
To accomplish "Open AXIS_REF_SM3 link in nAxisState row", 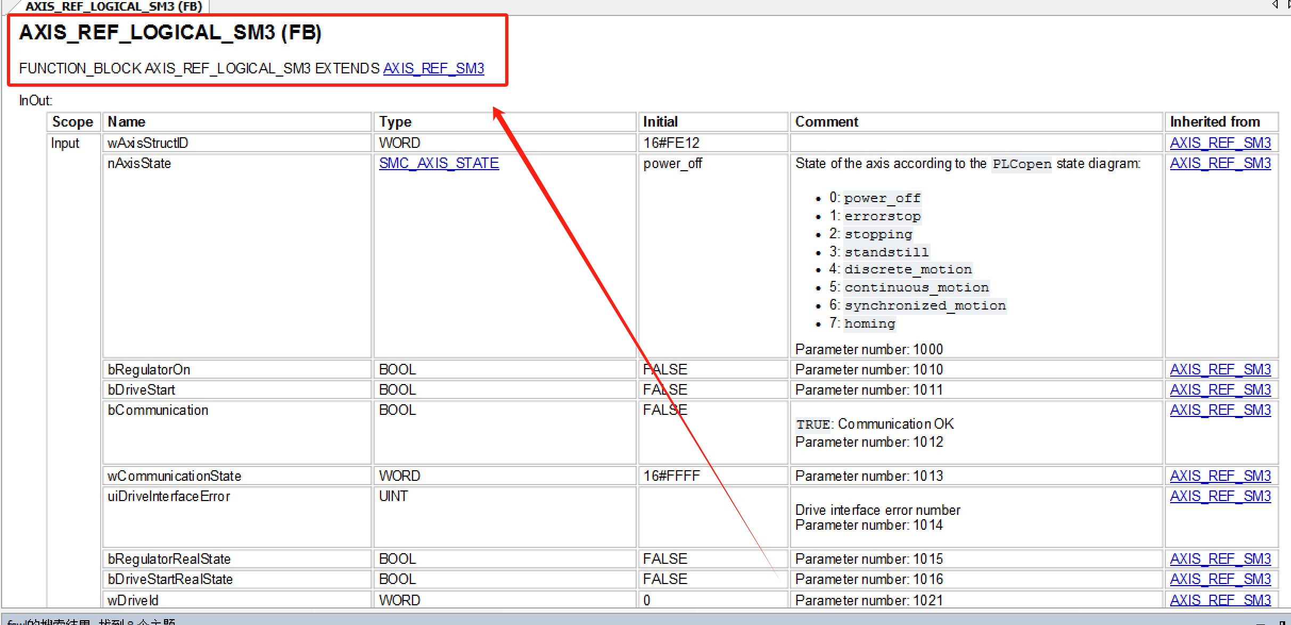I will tap(1220, 163).
